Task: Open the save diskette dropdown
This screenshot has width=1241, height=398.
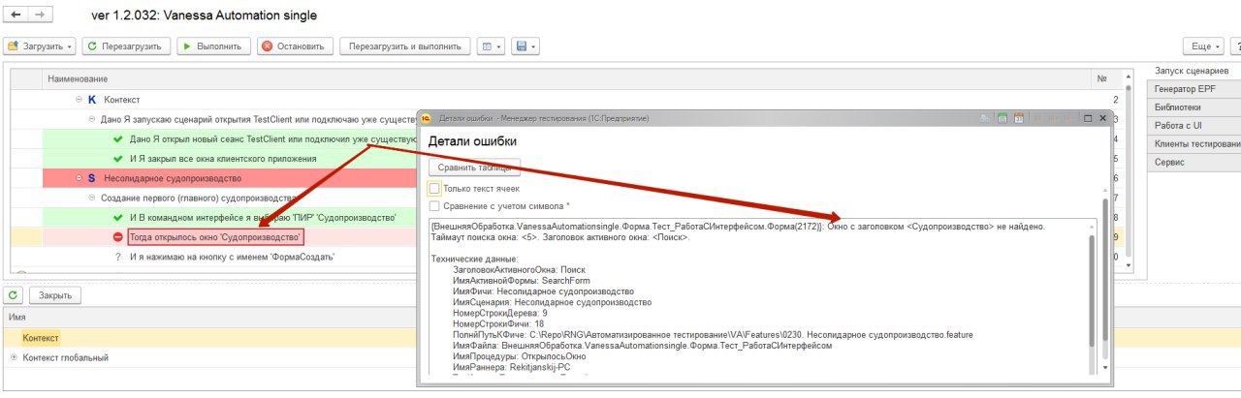Action: pos(525,46)
